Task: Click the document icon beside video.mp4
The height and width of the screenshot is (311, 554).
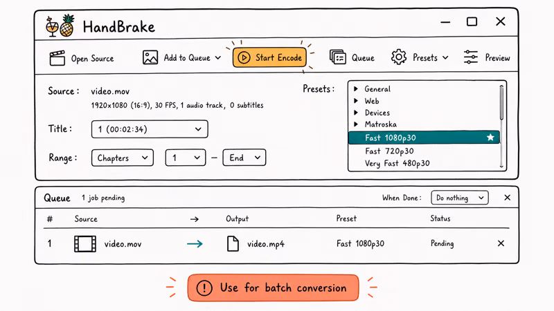Action: (233, 244)
